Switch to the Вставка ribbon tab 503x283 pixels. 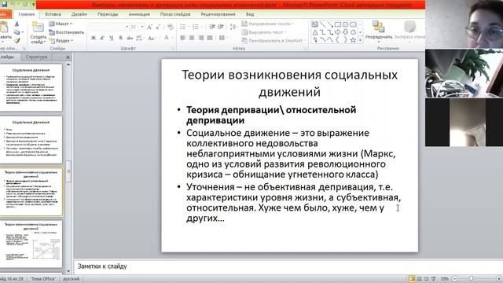[53, 14]
